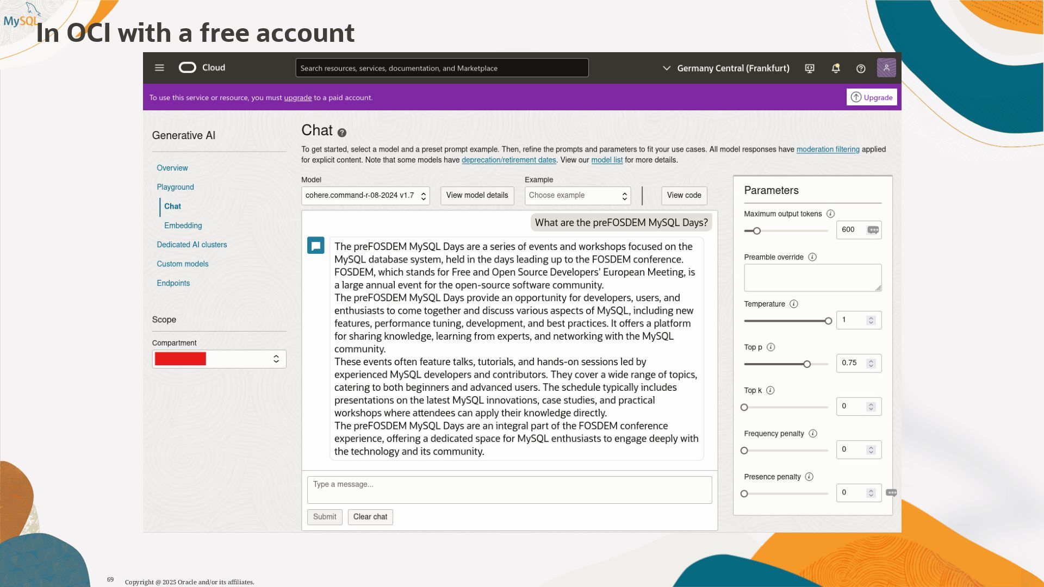Go to Dedicated AI clusters
The height and width of the screenshot is (587, 1044).
coord(191,245)
